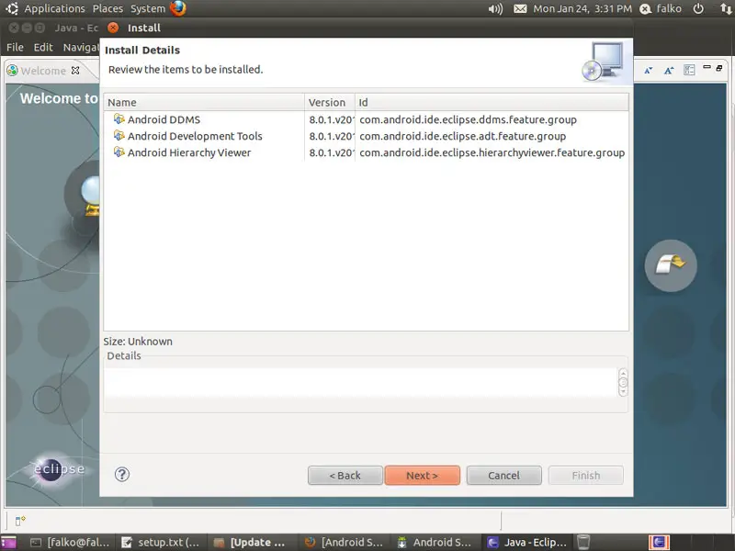Screen dimensions: 735x551
Task: Click the Details area scrollbar
Action: point(623,382)
